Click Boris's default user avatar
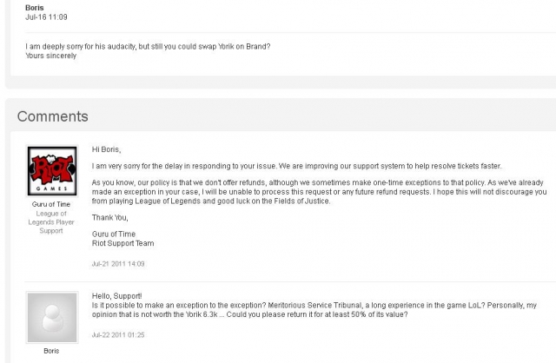 point(52,317)
